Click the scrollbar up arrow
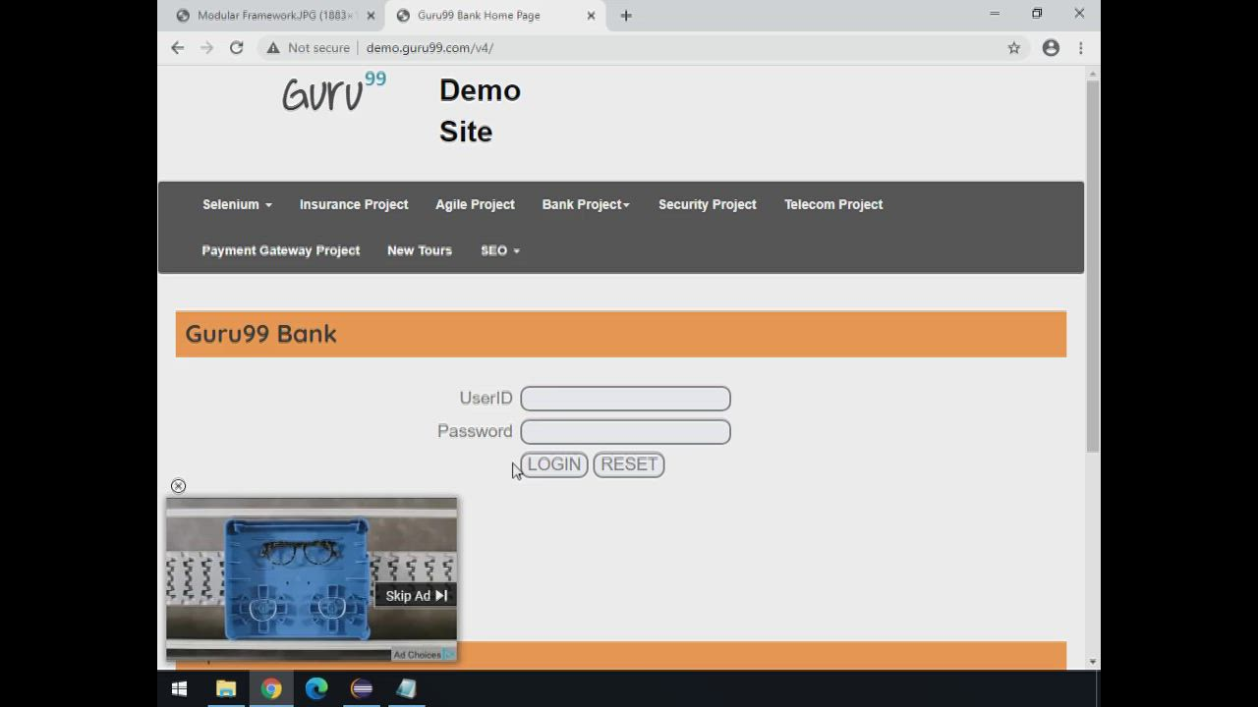This screenshot has width=1258, height=707. coord(1093,74)
